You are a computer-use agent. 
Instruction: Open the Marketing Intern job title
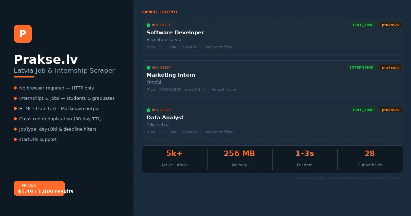coord(171,75)
